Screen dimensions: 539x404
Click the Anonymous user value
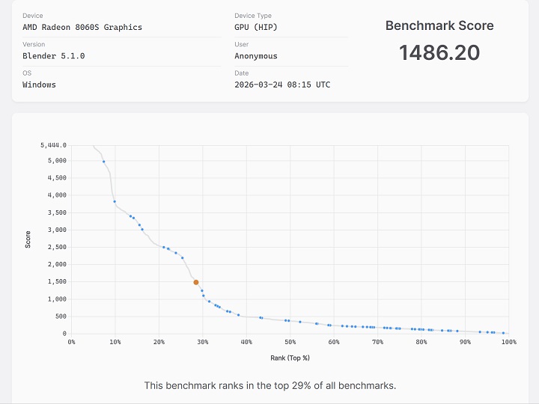point(255,56)
